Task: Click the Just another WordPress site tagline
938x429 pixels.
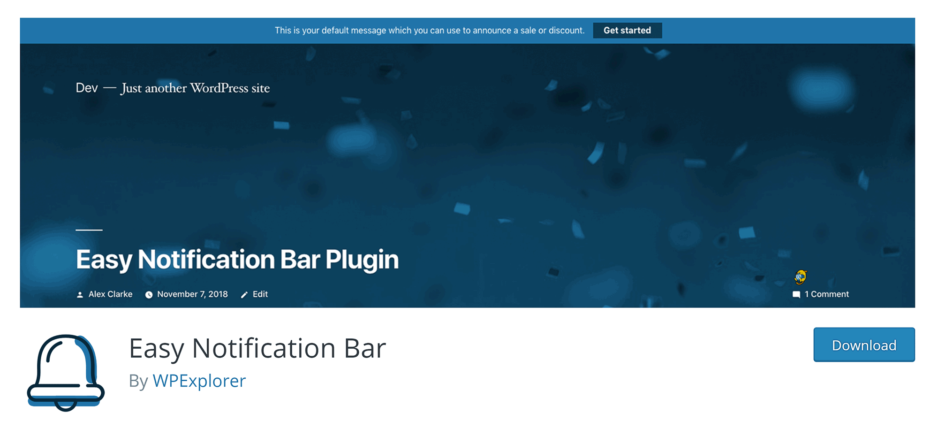Action: (x=196, y=88)
